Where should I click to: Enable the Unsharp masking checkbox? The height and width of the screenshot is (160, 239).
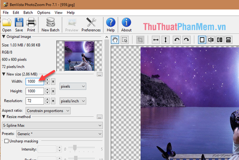point(6,141)
